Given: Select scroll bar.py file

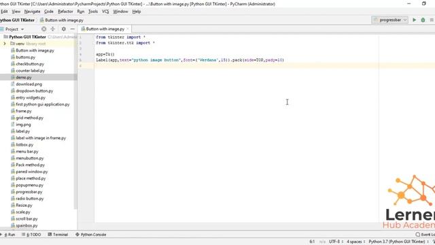Looking at the screenshot, I should click(x=27, y=219).
